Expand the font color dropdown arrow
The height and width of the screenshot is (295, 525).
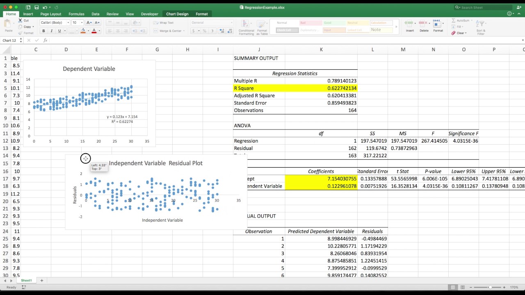point(99,31)
